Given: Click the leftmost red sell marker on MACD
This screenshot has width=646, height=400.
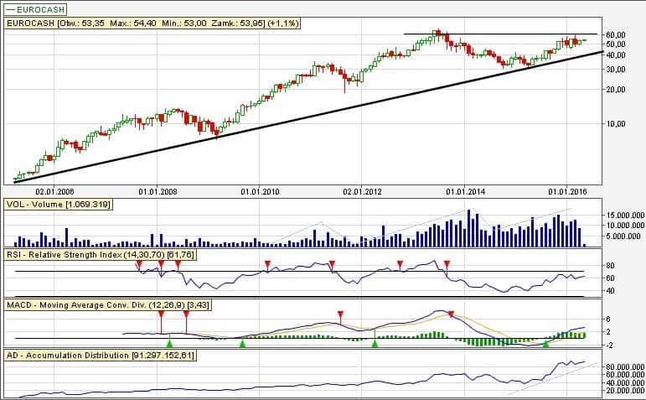Looking at the screenshot, I should 161,315.
